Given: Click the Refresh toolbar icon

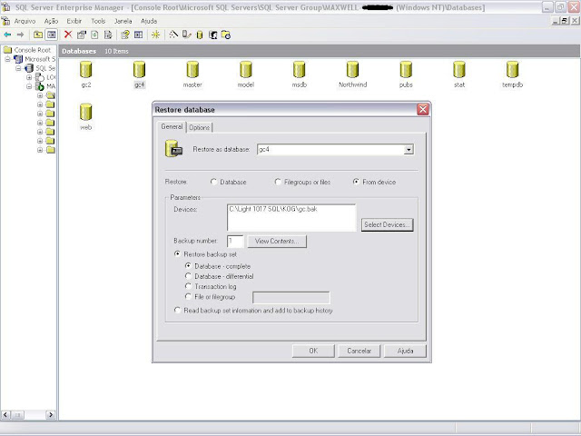Looking at the screenshot, I should [x=94, y=35].
